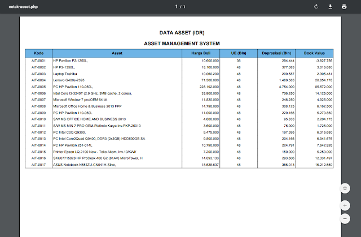This screenshot has height=237, width=361.
Task: Click the Depresiasi (Bln) column header
Action: (x=276, y=53)
